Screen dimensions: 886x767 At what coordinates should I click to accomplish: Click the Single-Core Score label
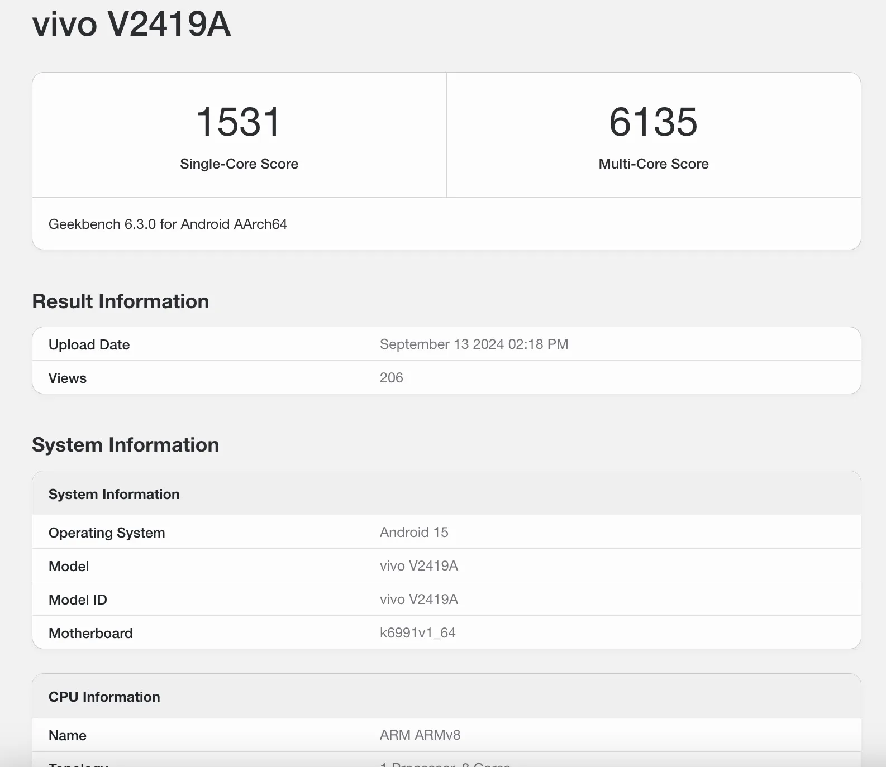239,164
